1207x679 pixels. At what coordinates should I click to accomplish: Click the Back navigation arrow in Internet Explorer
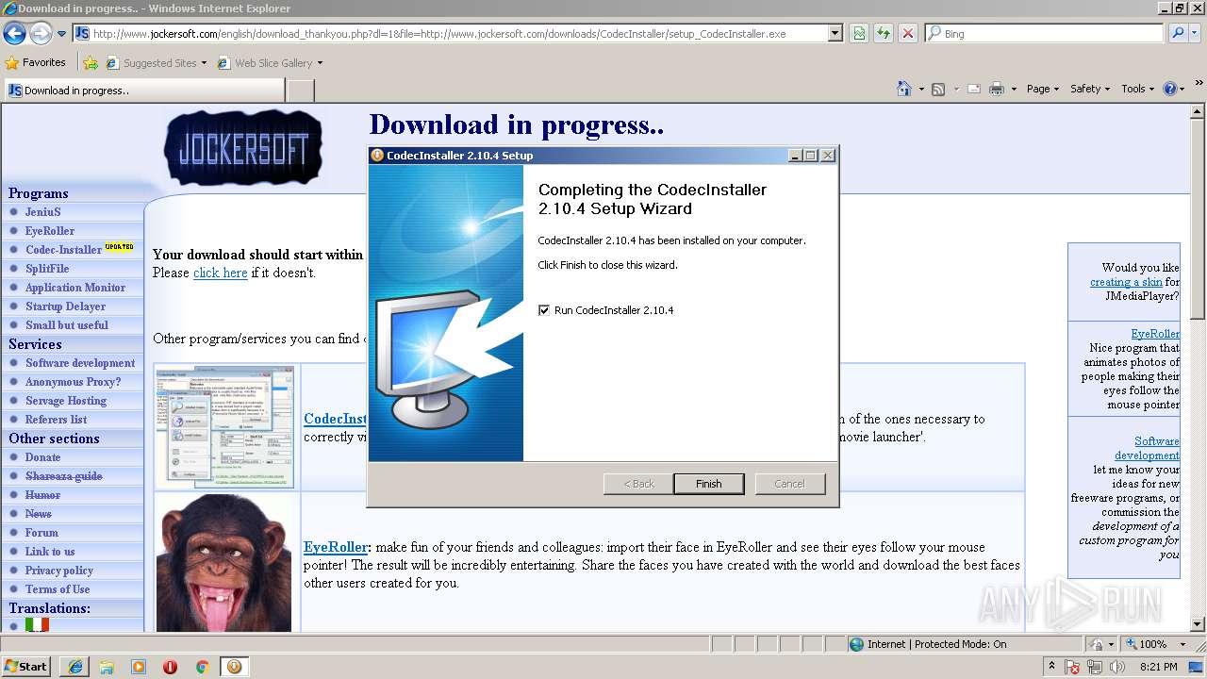click(x=14, y=33)
